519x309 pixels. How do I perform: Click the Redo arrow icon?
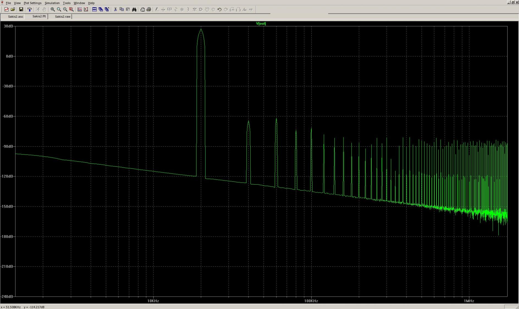(226, 10)
